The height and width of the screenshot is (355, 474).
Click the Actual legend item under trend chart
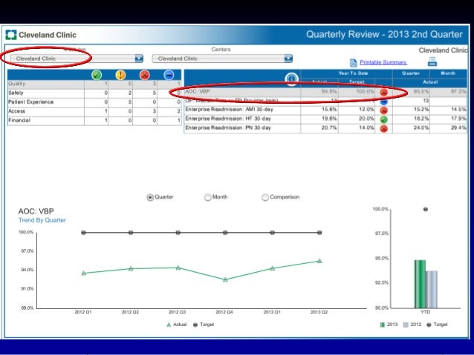pyautogui.click(x=177, y=325)
